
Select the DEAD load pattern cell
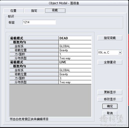point(75,38)
